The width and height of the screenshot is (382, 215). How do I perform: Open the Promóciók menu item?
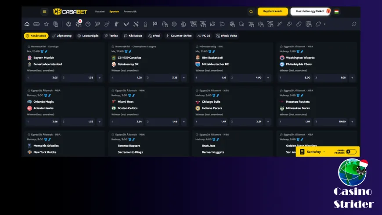coord(130,12)
